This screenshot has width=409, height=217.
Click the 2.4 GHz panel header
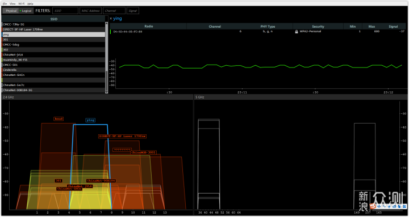pyautogui.click(x=97, y=97)
